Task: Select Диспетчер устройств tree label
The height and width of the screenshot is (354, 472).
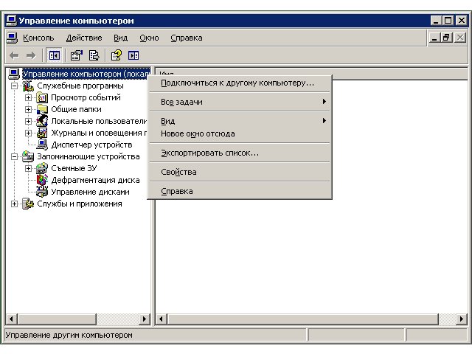Action: click(91, 145)
